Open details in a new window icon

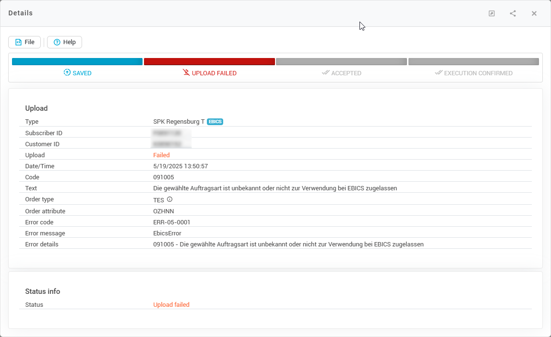click(x=491, y=13)
